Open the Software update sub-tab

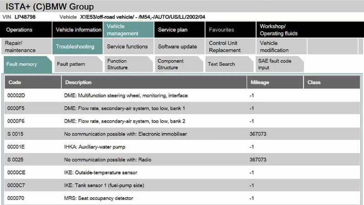[179, 46]
